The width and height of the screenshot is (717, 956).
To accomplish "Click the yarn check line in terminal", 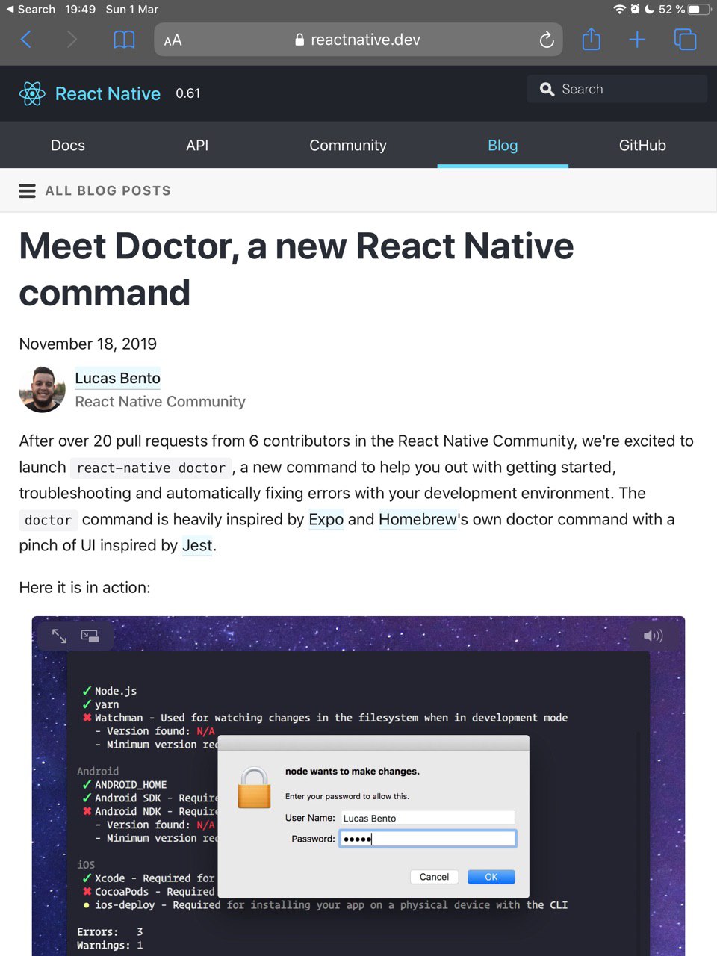I will [101, 704].
